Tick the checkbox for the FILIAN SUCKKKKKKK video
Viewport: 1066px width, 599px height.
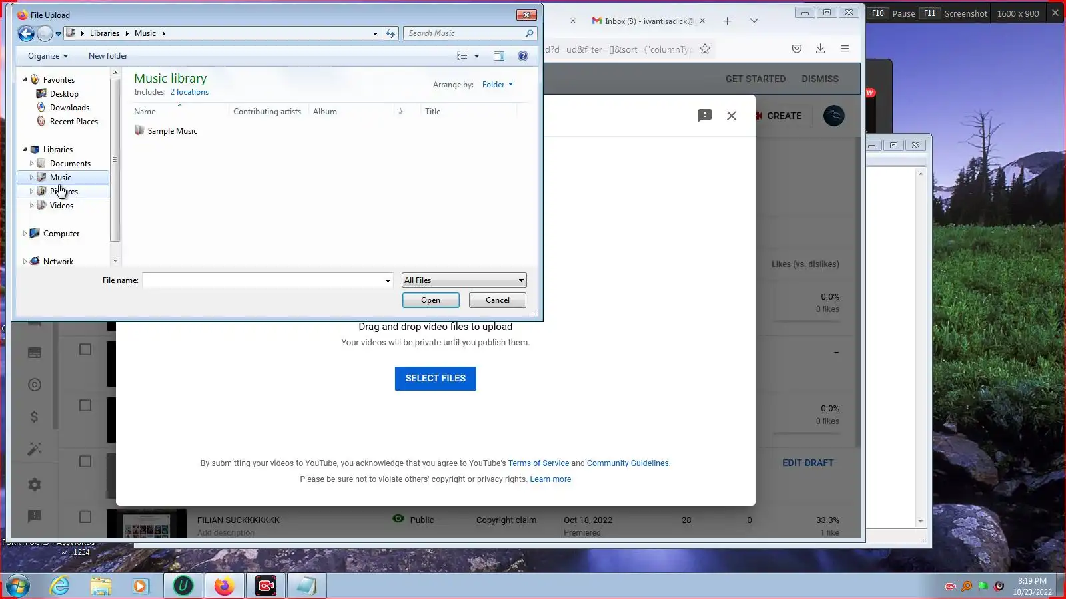[x=85, y=517]
